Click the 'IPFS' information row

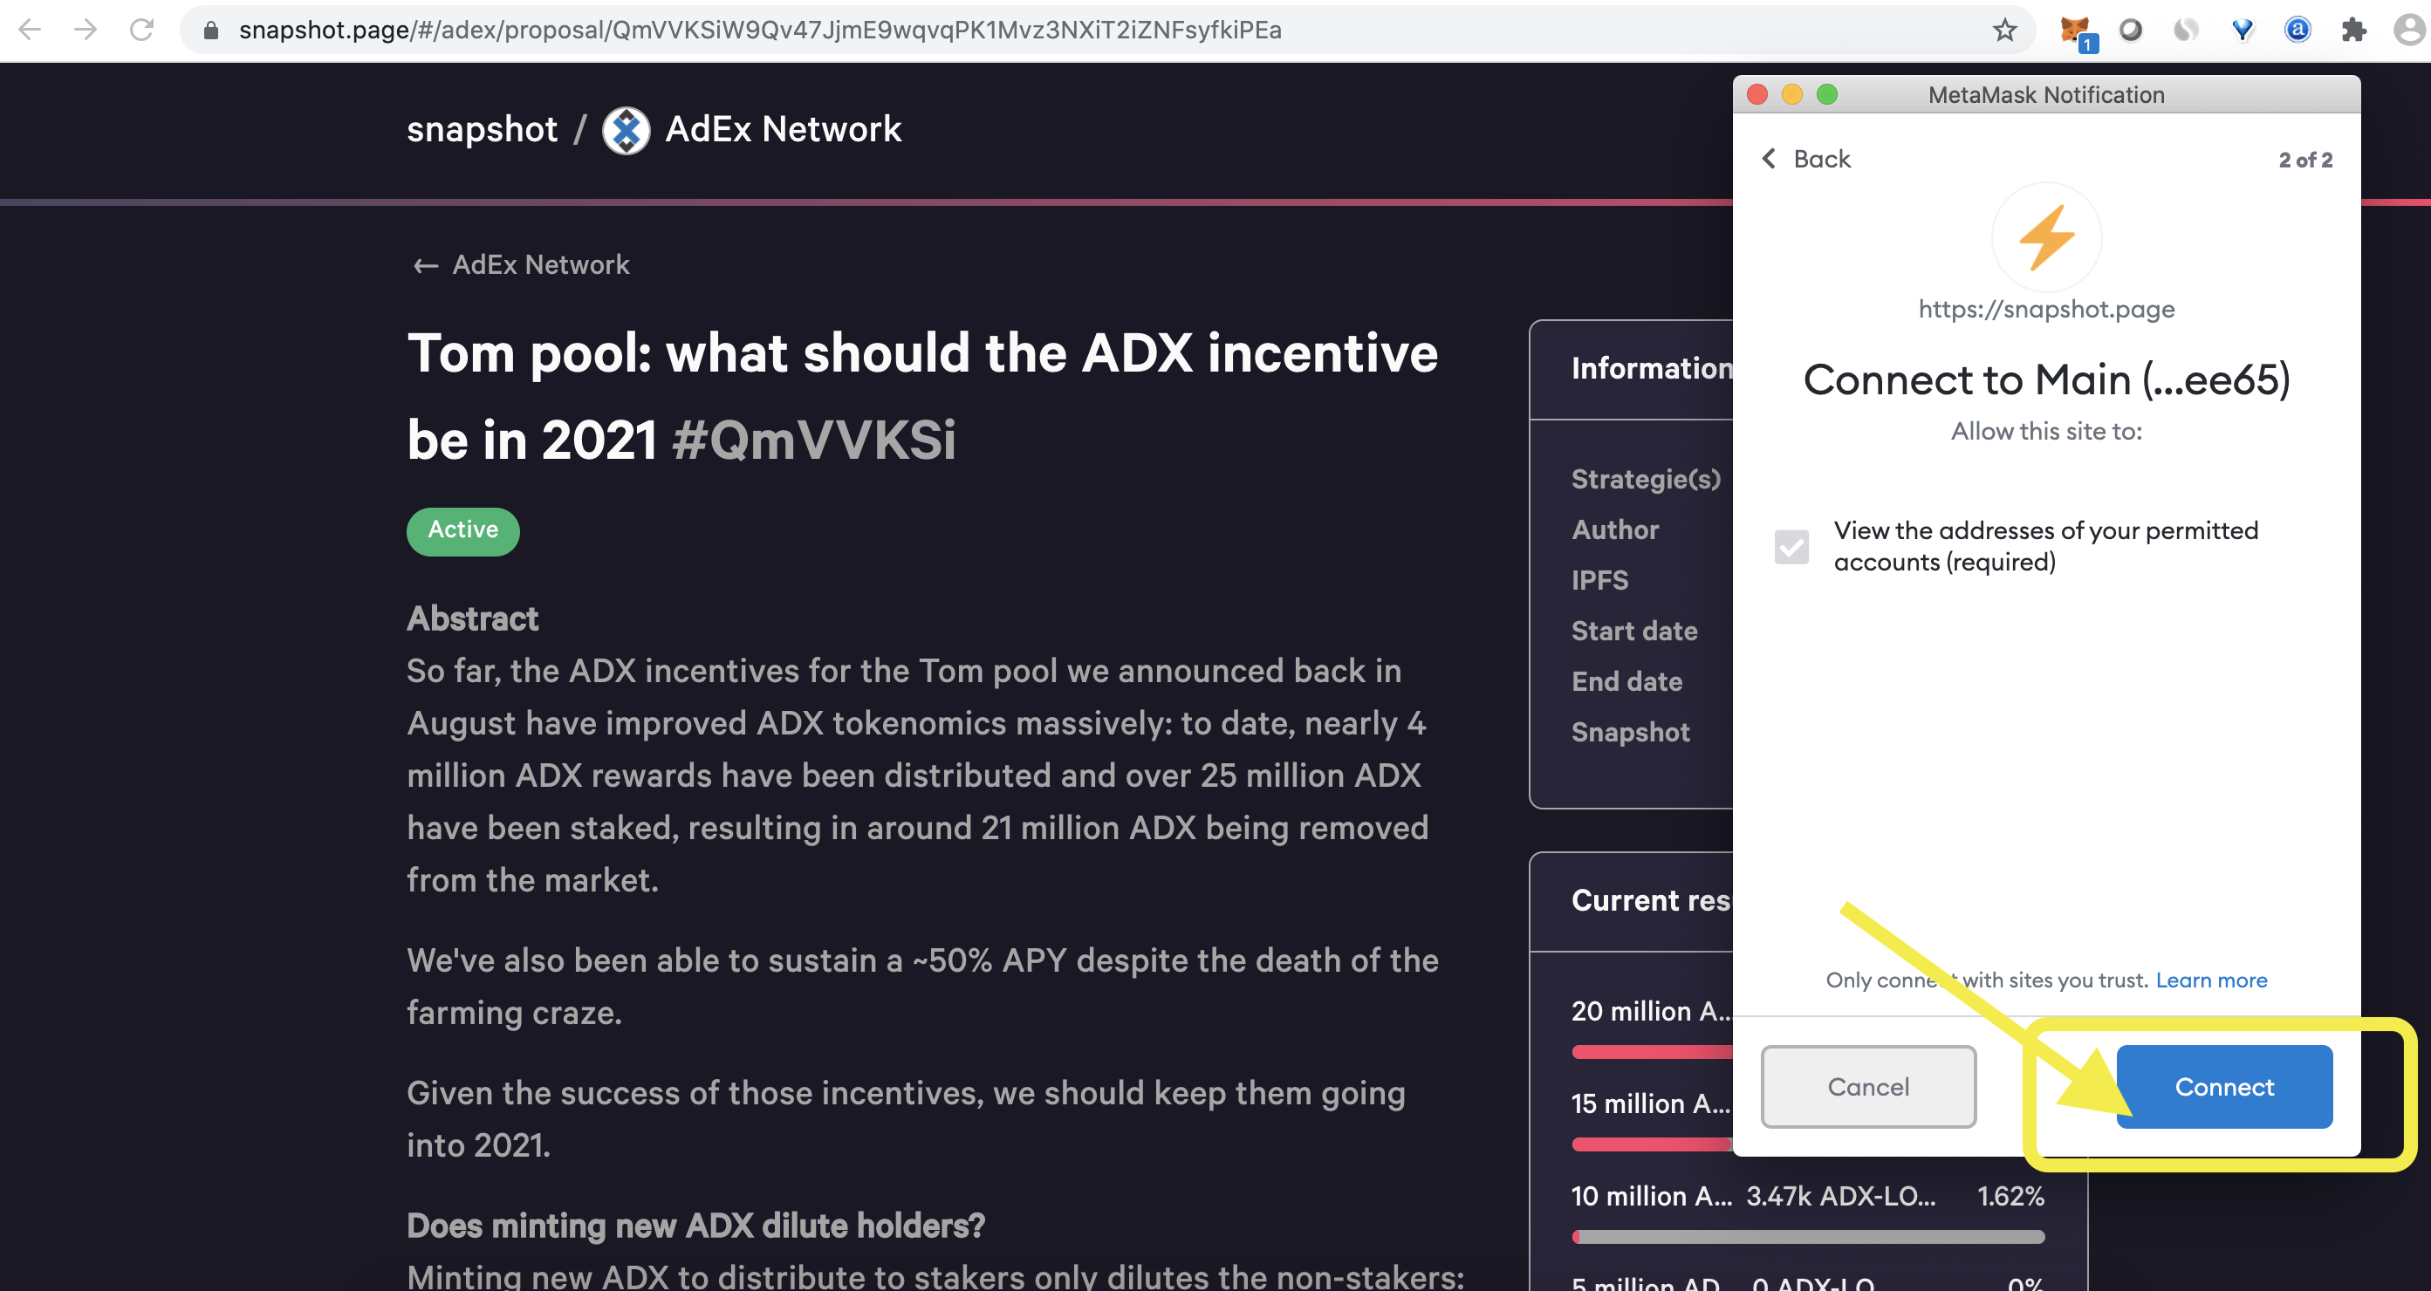1599,579
